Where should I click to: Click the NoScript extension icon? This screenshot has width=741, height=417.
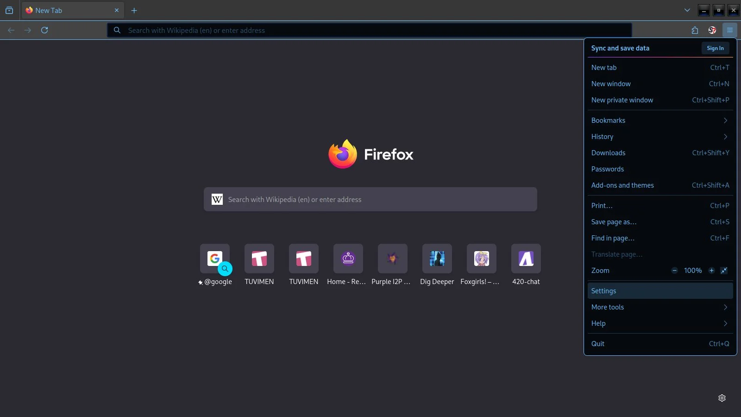712,30
